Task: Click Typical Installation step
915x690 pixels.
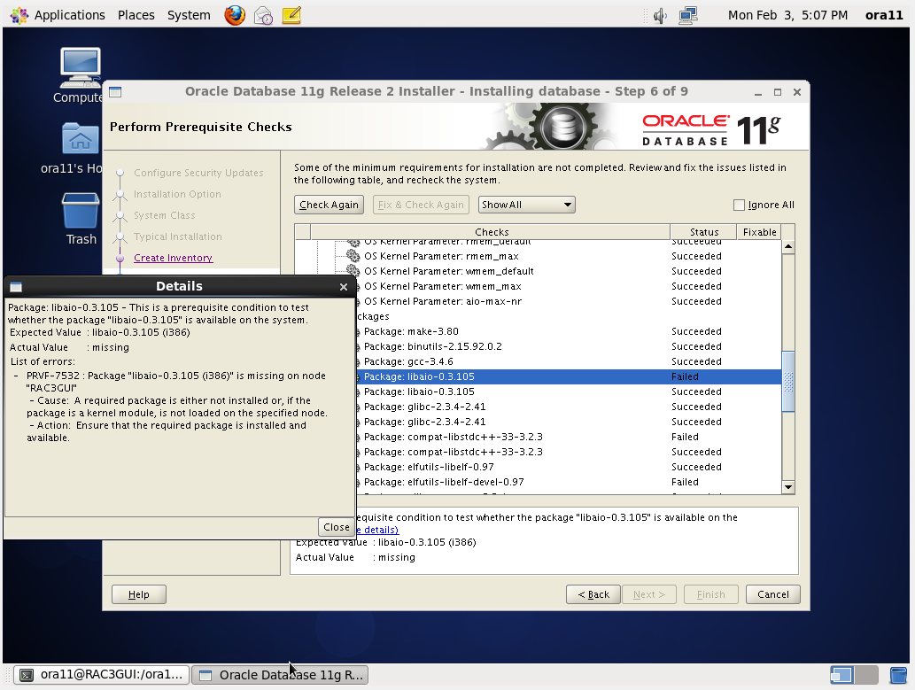Action: (178, 236)
